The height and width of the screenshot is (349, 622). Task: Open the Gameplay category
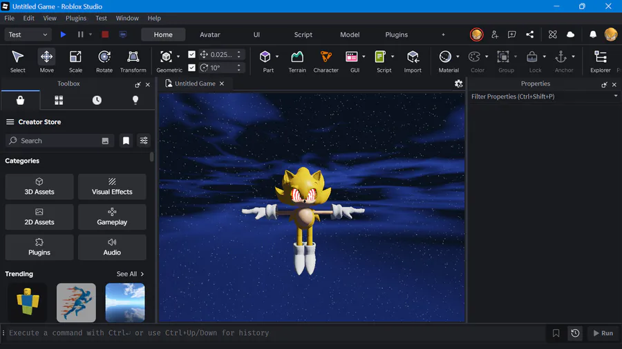point(112,217)
